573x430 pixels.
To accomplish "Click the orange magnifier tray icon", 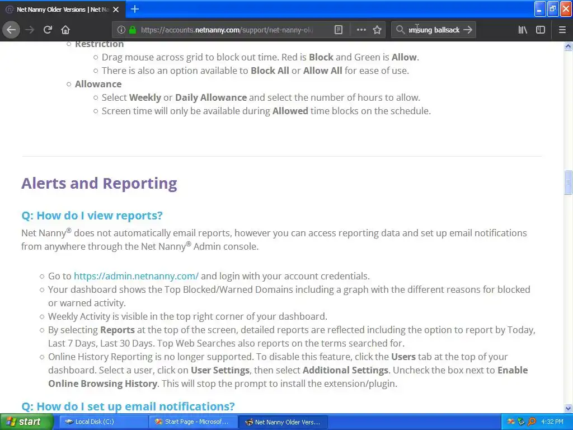I will click(x=532, y=422).
